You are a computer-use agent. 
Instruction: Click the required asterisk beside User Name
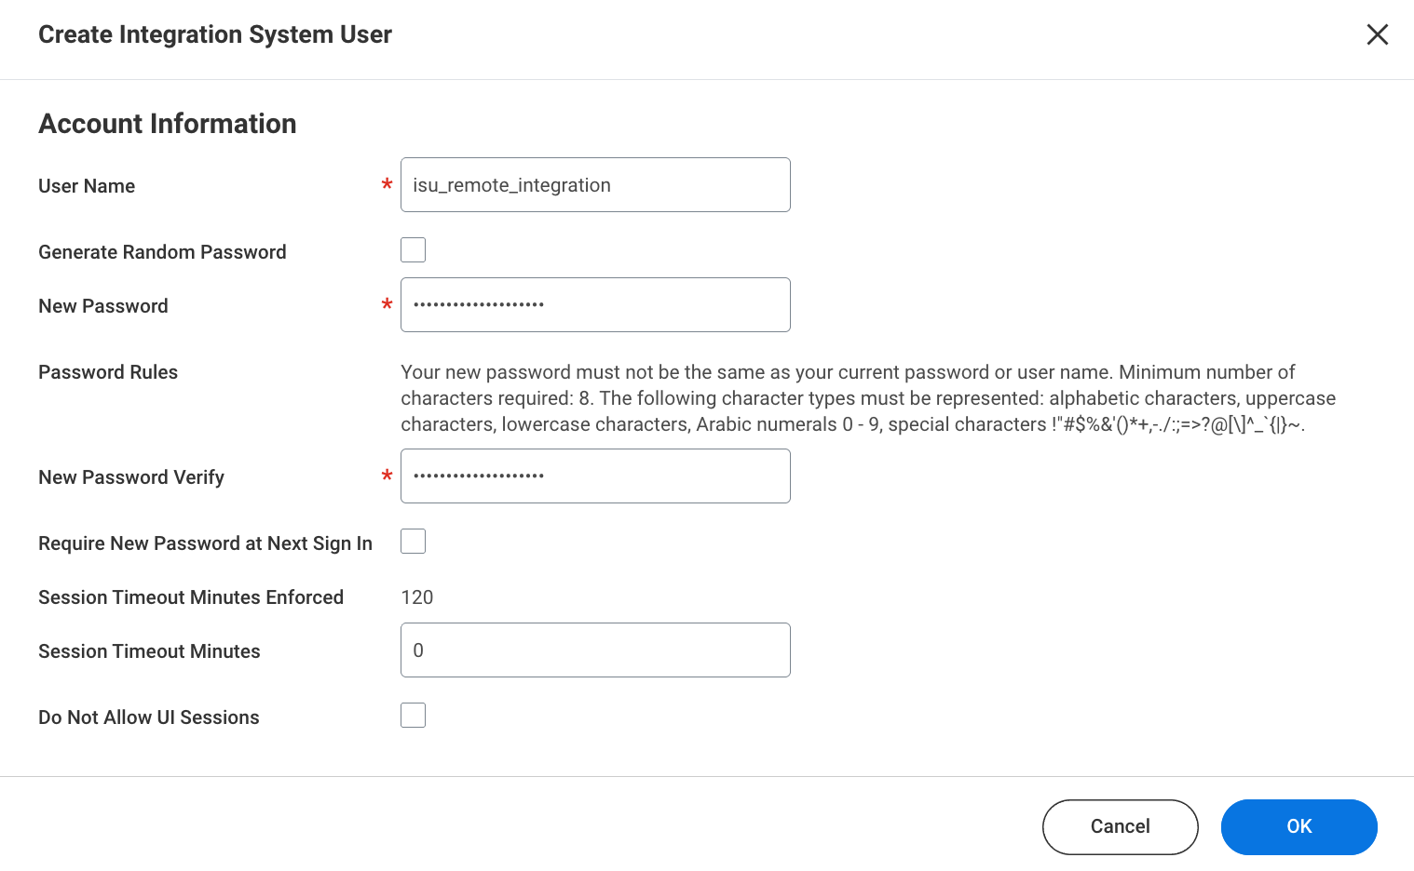click(387, 185)
